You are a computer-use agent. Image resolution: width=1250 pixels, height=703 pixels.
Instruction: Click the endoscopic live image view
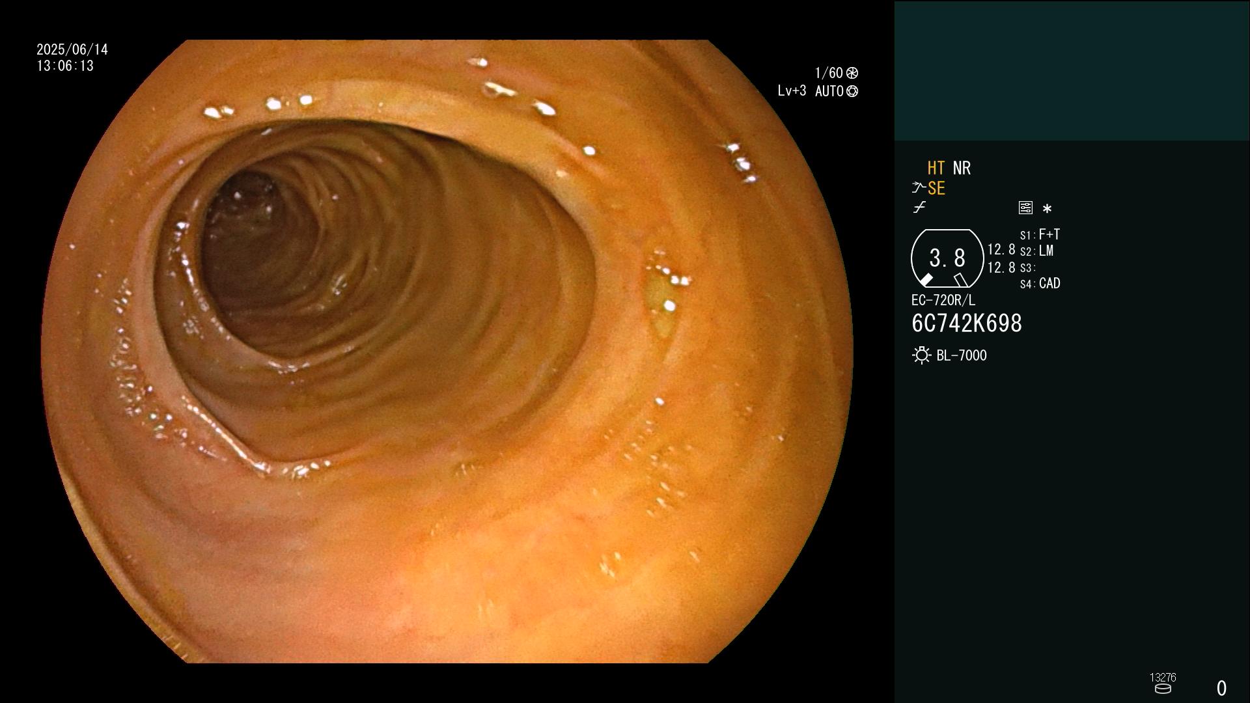click(447, 351)
